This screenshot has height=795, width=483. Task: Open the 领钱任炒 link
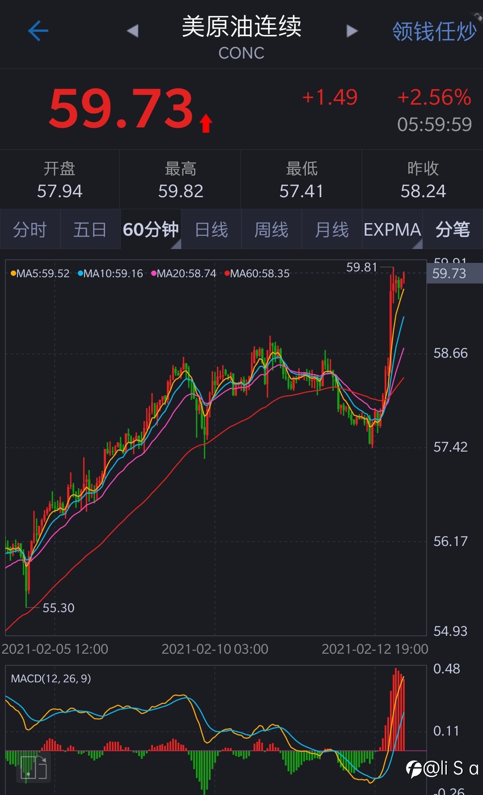click(434, 31)
